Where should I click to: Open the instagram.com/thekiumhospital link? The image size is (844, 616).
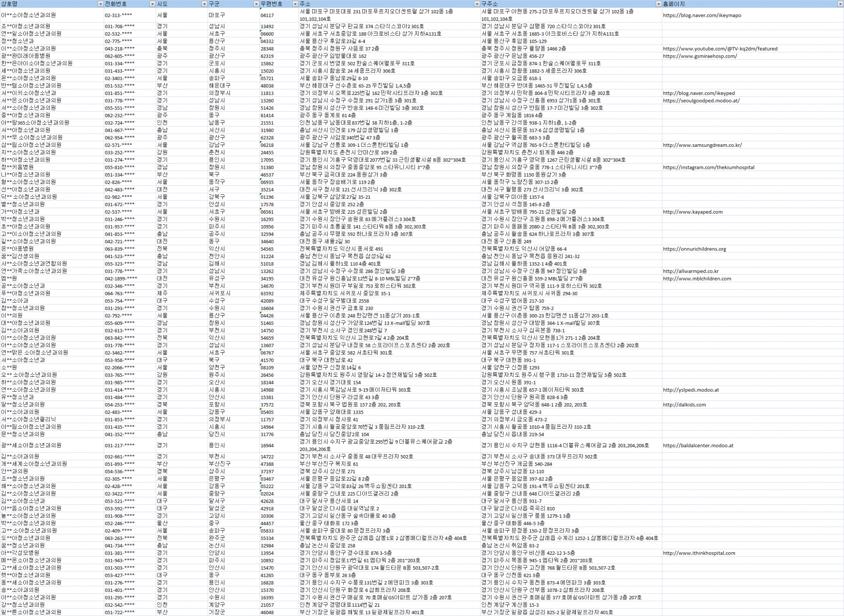(x=708, y=168)
